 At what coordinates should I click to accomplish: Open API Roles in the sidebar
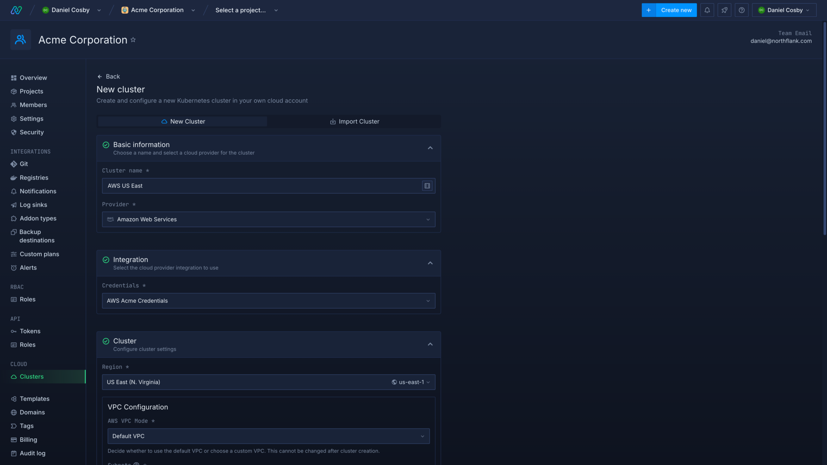click(x=28, y=345)
